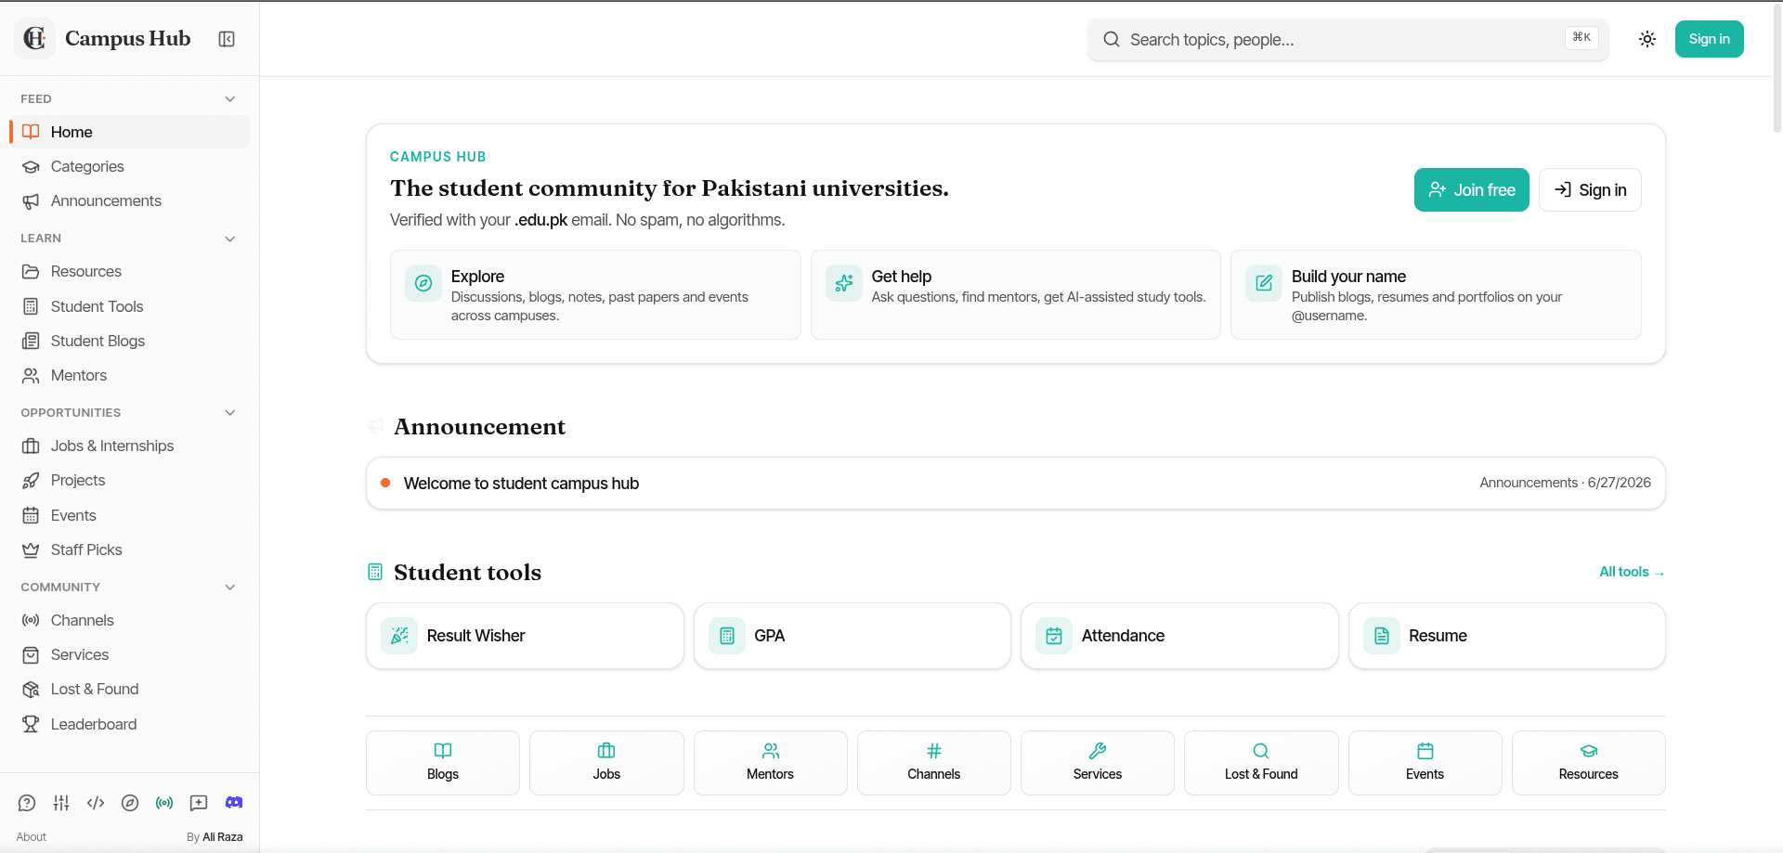Open Jobs & Internships in the sidebar
This screenshot has width=1783, height=853.
130,446
